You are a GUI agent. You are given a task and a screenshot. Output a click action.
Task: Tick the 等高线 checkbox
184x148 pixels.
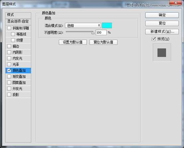(x=13, y=34)
